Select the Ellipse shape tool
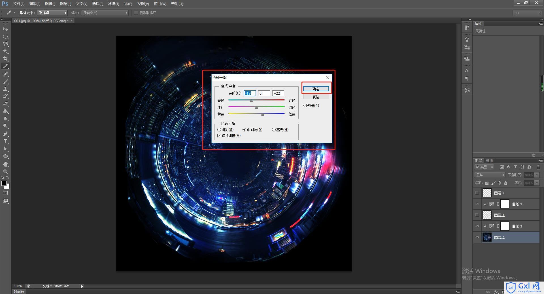544x294 pixels. [x=5, y=156]
